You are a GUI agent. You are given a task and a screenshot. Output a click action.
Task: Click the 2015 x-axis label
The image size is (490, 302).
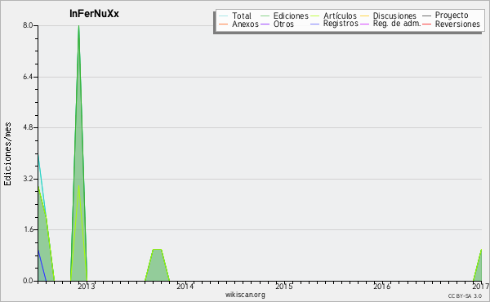click(x=283, y=286)
